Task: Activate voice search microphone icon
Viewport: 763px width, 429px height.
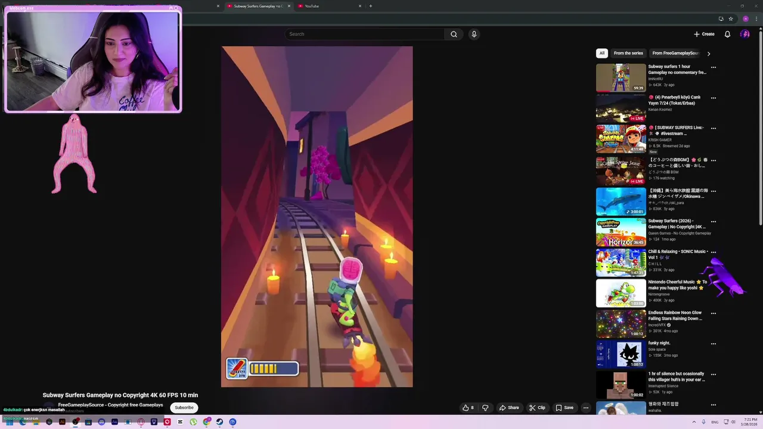Action: pyautogui.click(x=474, y=34)
